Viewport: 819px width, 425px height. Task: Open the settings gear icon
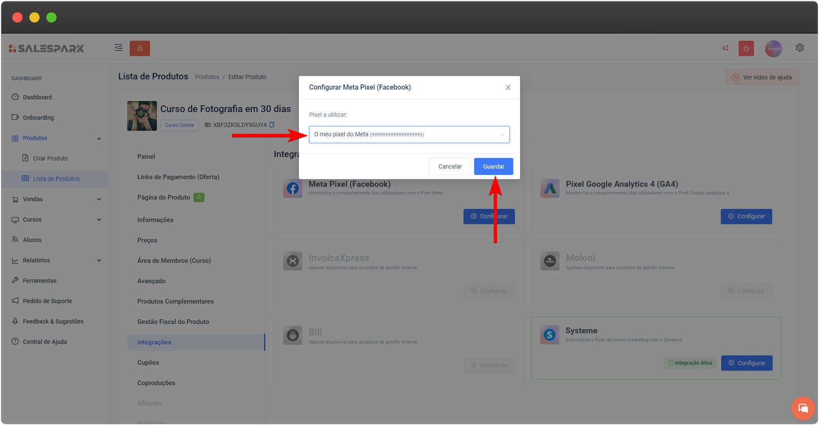click(x=800, y=48)
